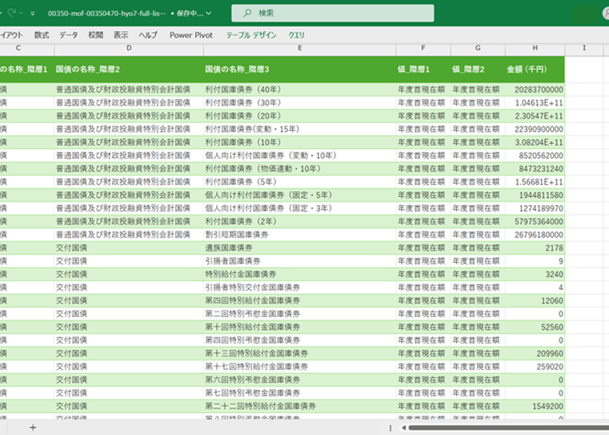Click the file name 00350-mof-00350470-hyo7-full-lis
This screenshot has height=435, width=609.
tap(106, 13)
